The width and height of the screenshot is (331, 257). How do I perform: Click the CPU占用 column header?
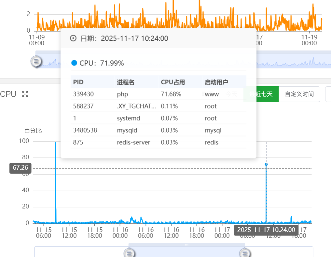173,82
